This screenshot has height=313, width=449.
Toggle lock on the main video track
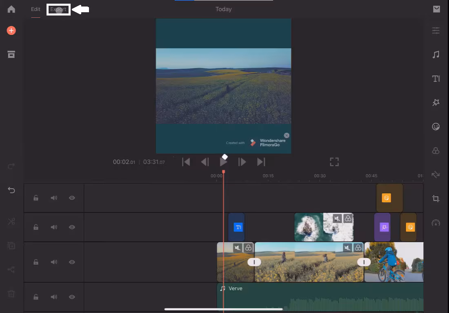click(36, 262)
